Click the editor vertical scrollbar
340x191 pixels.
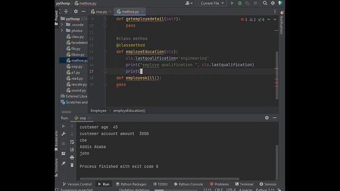pyautogui.click(x=277, y=75)
